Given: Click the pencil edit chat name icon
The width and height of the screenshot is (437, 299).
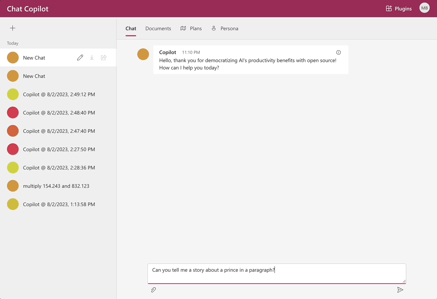Looking at the screenshot, I should click(x=80, y=58).
